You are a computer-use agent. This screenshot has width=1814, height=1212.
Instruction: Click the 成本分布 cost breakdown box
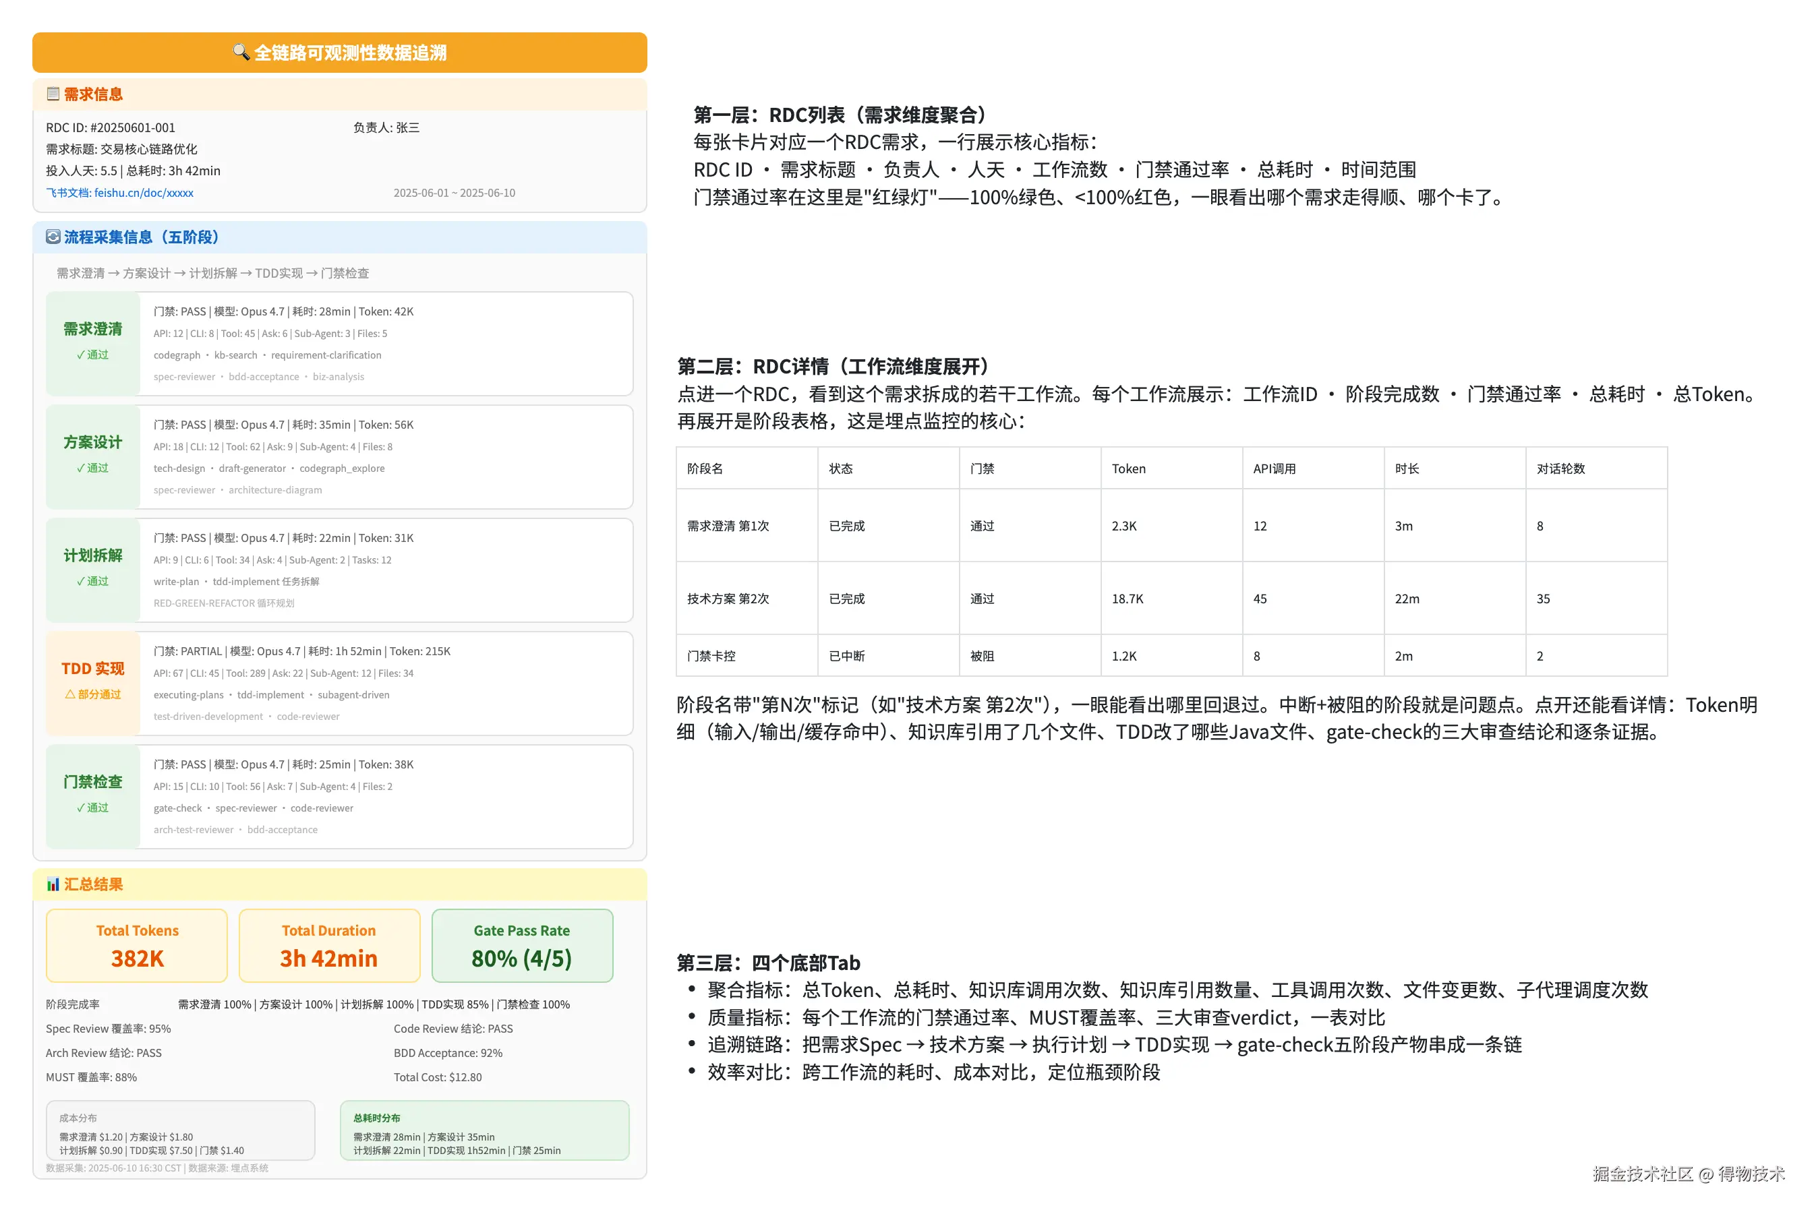(180, 1130)
